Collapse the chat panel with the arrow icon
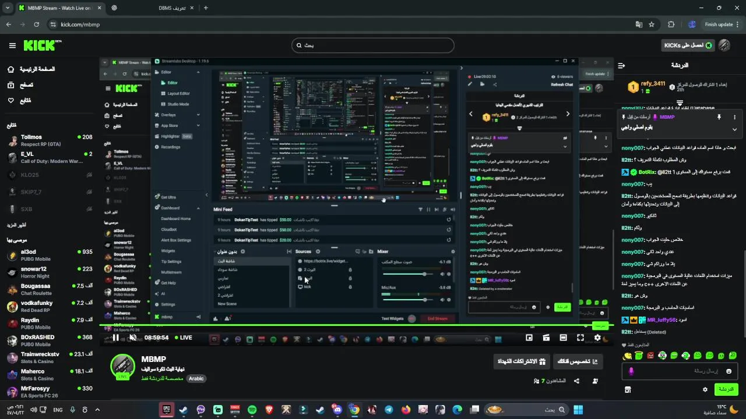Screen dimensions: 746x419 pyautogui.click(x=621, y=65)
